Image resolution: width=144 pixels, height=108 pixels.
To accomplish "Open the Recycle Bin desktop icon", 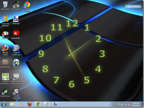I will (x=5, y=6).
